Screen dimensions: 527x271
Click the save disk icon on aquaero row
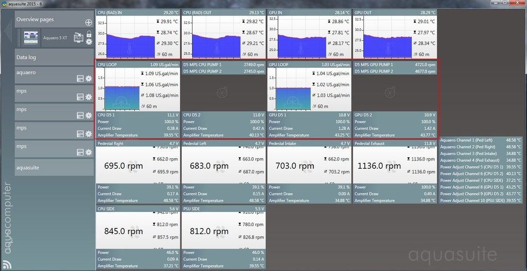point(80,79)
